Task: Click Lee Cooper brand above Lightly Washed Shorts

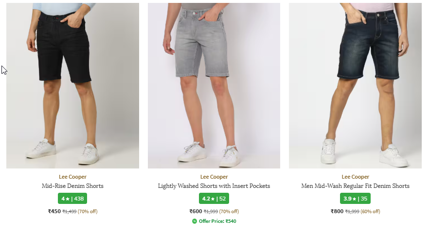Action: point(214,177)
